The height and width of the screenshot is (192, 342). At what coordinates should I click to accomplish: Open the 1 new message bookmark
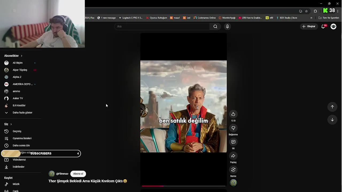pos(106,18)
